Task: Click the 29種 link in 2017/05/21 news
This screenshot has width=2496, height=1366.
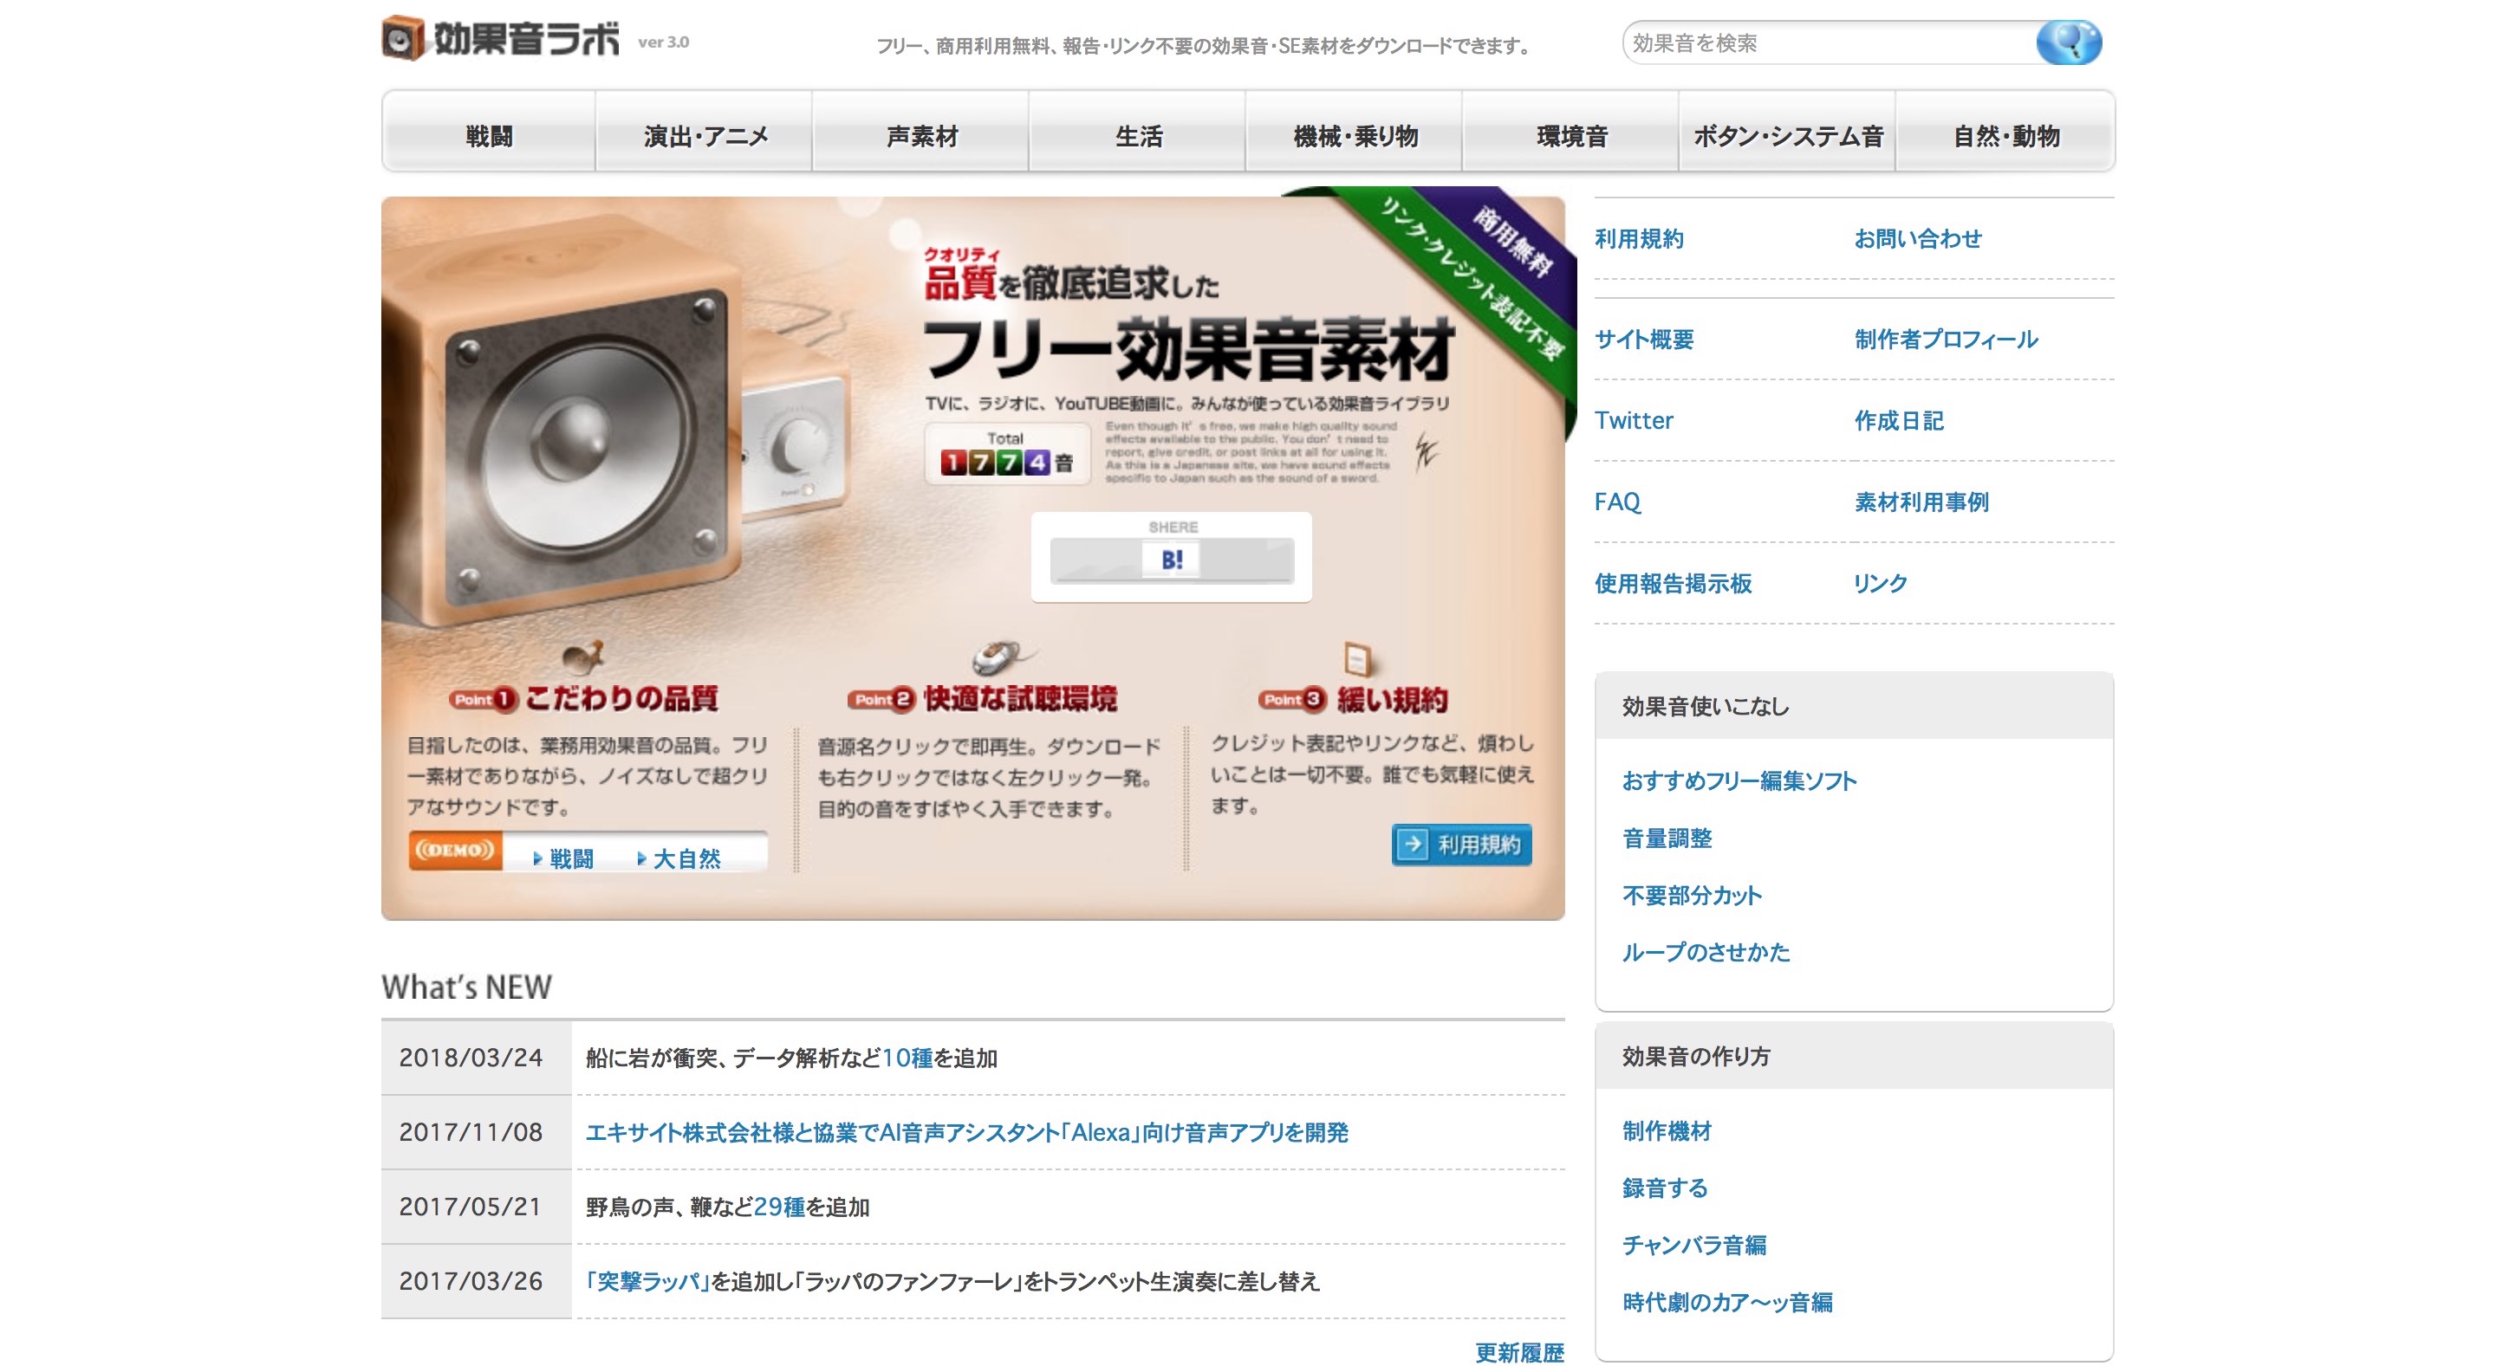Action: tap(779, 1207)
